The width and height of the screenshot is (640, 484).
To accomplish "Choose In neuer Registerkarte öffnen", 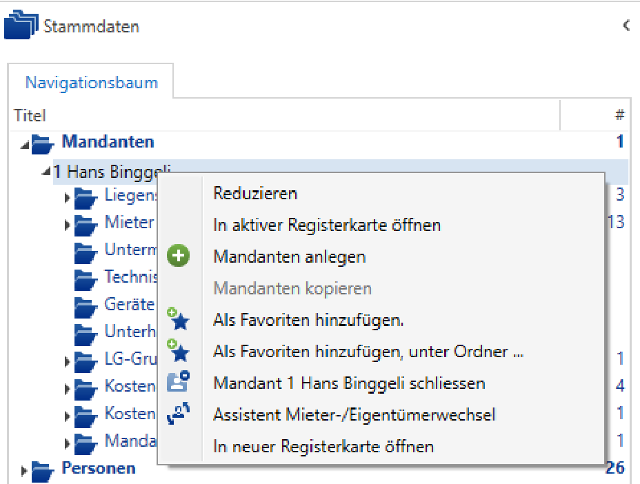I will pyautogui.click(x=323, y=447).
